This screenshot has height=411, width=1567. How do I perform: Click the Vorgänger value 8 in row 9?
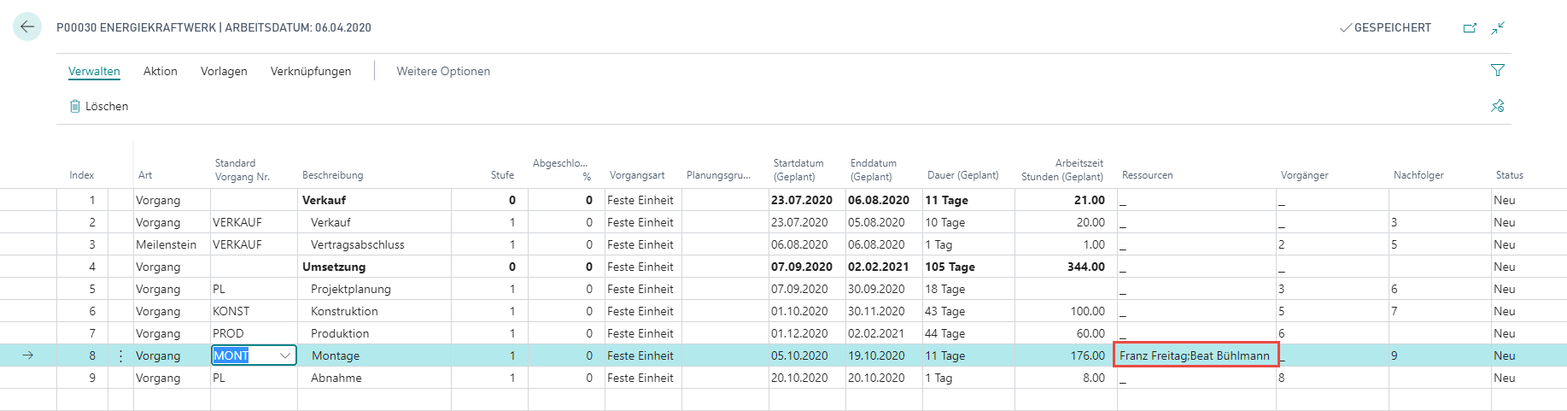click(1332, 378)
